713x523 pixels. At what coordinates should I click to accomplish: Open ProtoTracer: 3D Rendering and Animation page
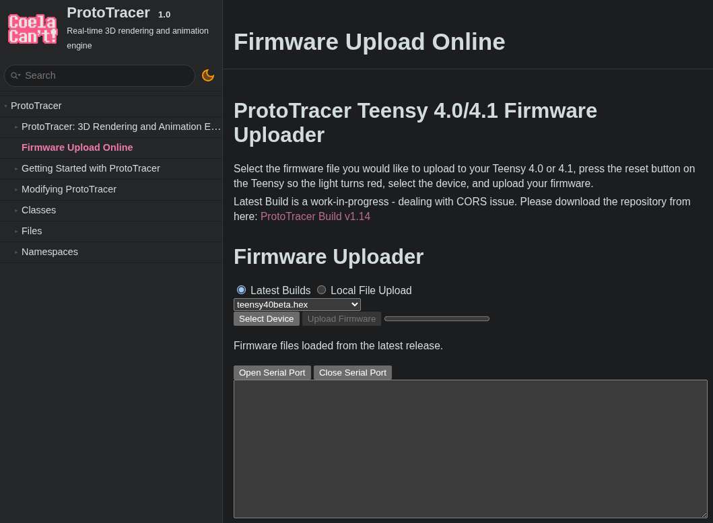point(121,127)
